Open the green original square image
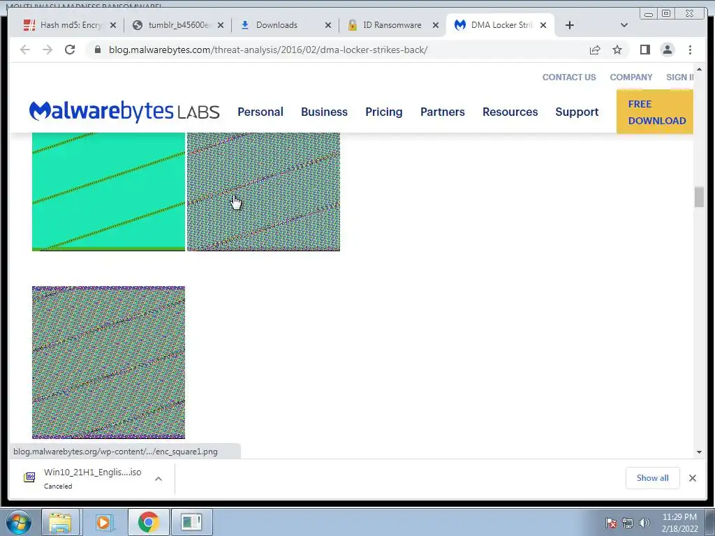Viewport: 715px width, 536px height. 108,192
